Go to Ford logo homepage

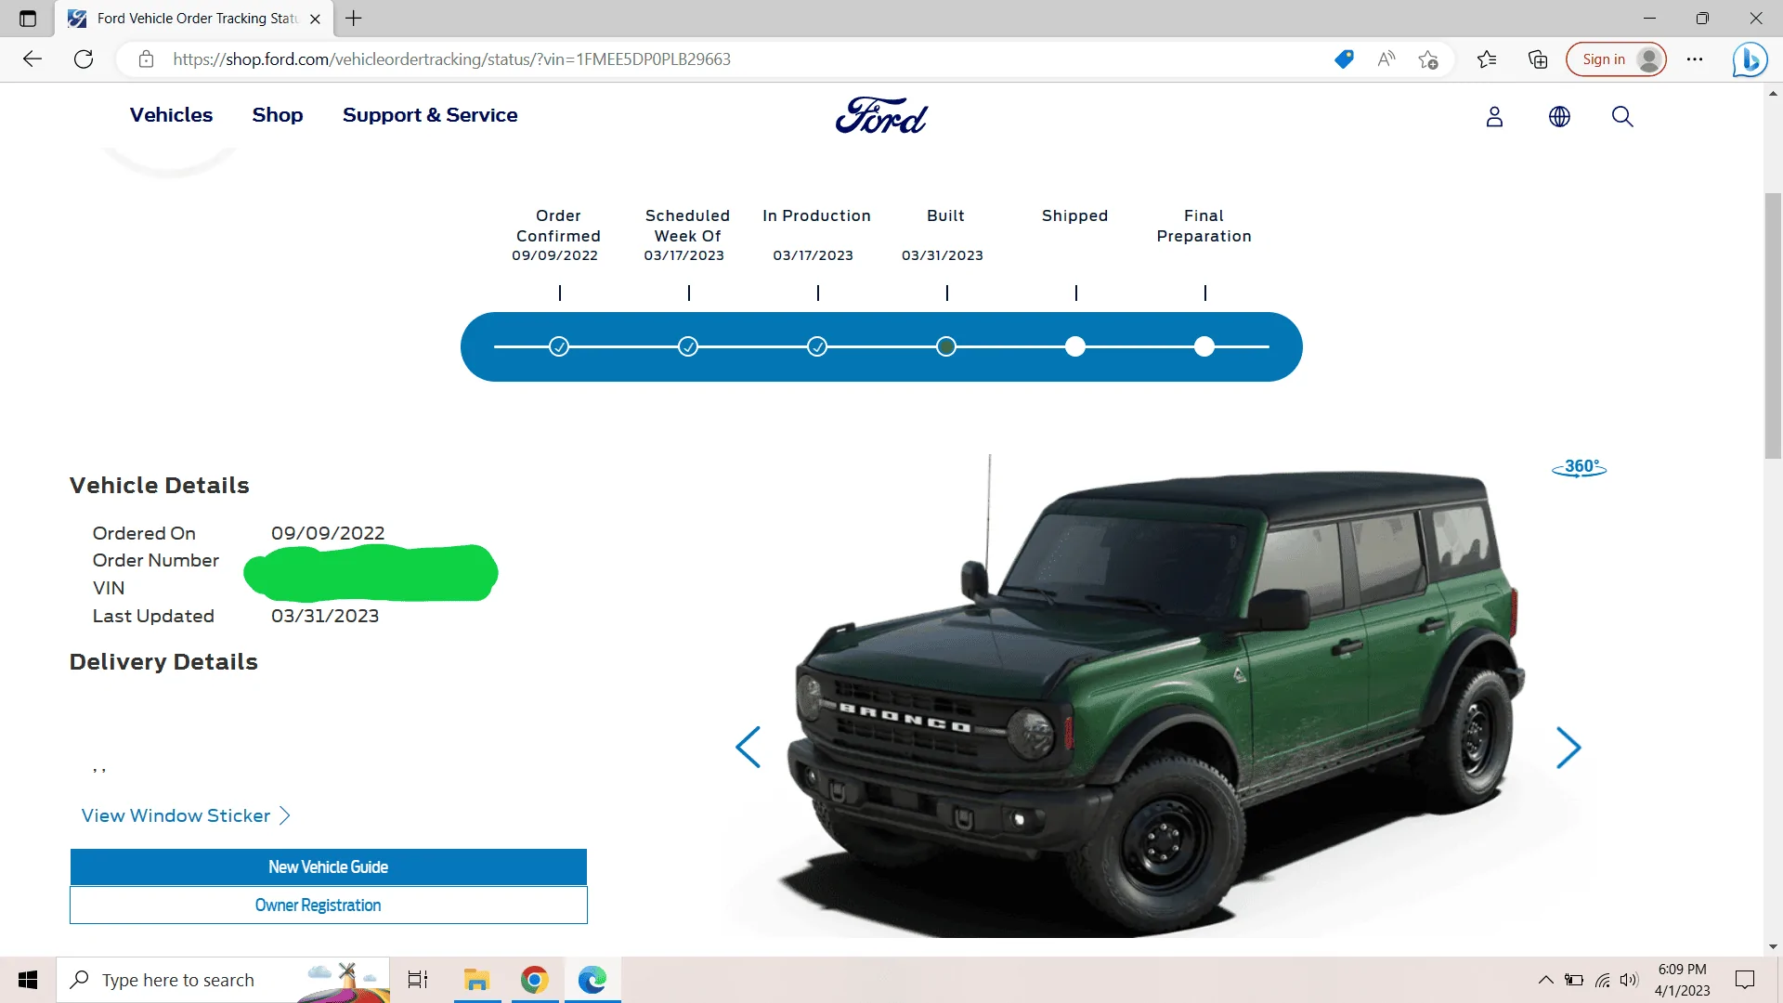click(x=881, y=116)
